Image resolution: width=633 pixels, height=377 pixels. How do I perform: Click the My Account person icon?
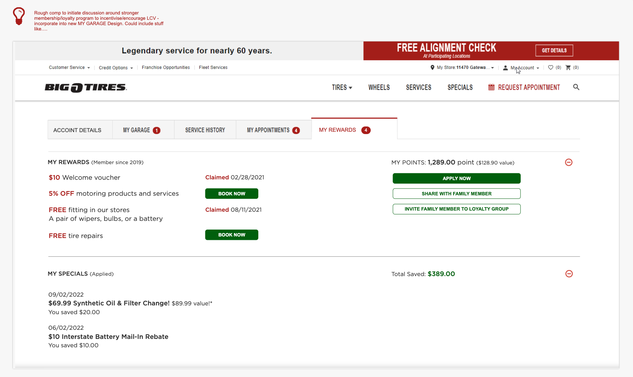coord(505,68)
